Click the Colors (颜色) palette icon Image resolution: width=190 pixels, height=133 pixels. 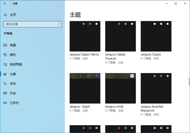pos(5,55)
